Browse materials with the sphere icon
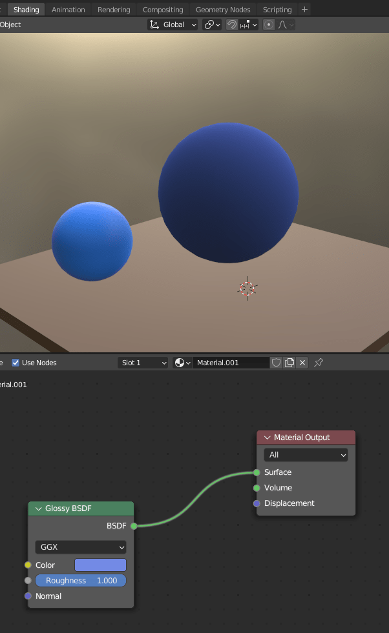Screen dimensions: 389x633 tap(182, 363)
